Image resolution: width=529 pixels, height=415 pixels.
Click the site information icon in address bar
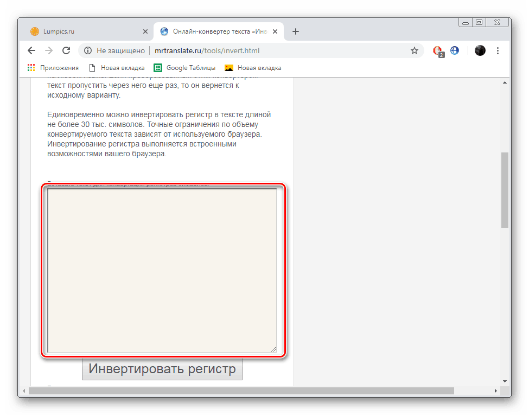pyautogui.click(x=87, y=50)
